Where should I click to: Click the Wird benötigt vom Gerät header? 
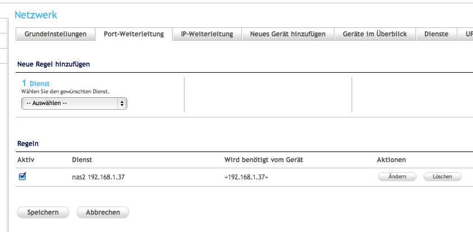pos(263,160)
